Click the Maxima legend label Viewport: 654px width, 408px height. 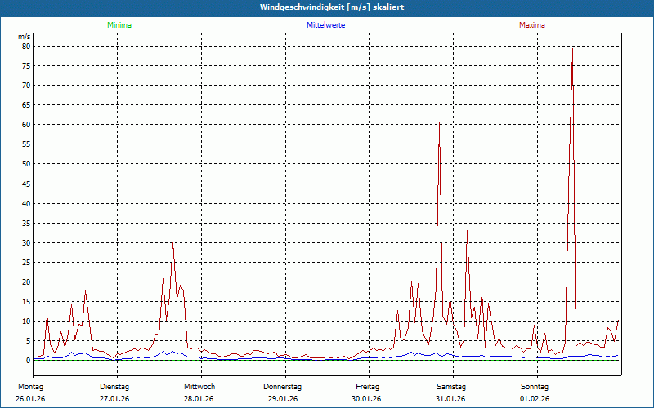tap(532, 25)
